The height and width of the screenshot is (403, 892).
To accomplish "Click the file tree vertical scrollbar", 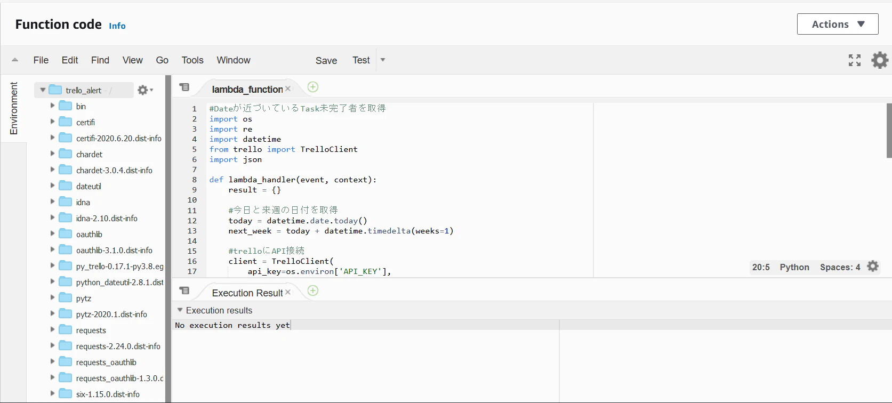I will (x=168, y=239).
